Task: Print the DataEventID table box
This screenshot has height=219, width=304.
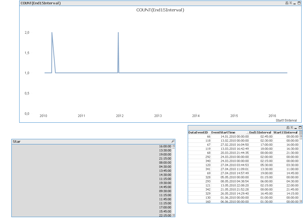Action: [288, 128]
